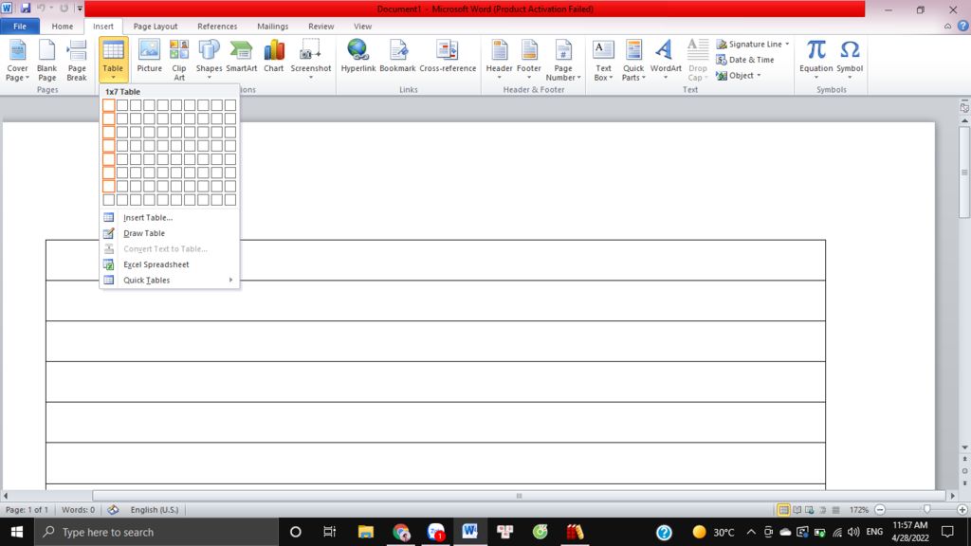
Task: Open File Explorer from taskbar
Action: pyautogui.click(x=366, y=532)
